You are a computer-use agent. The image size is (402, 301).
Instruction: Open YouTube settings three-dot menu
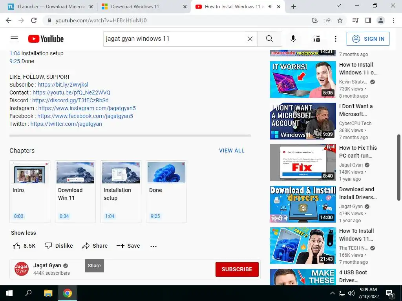click(336, 39)
